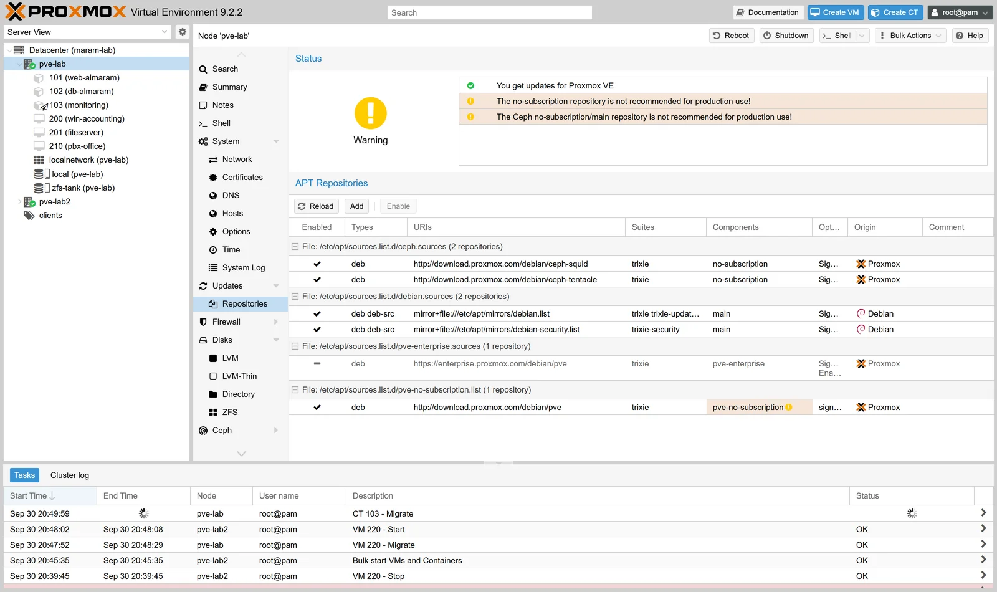997x592 pixels.
Task: Select the Tasks tab
Action: click(25, 475)
